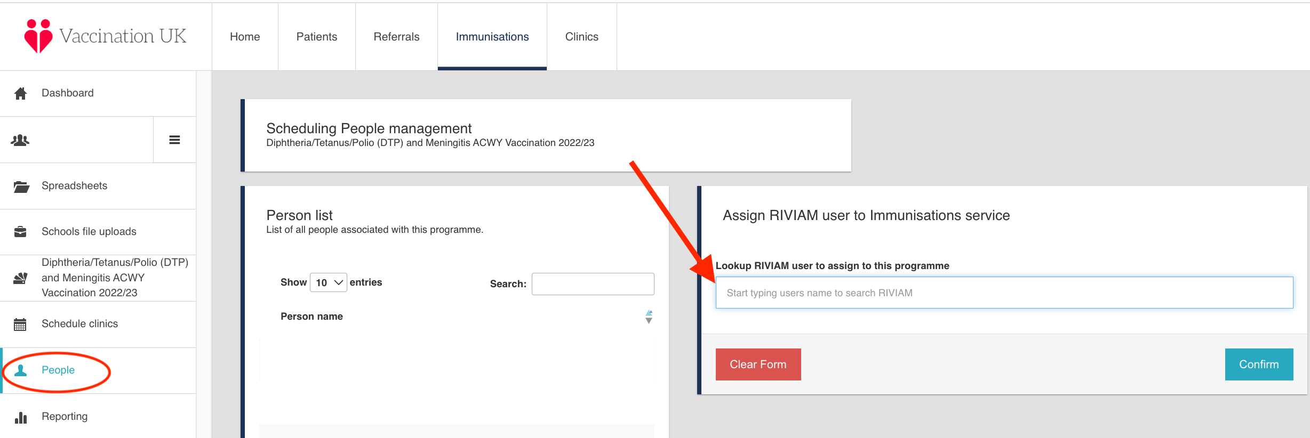
Task: Switch to the Patients tab
Action: tap(316, 37)
